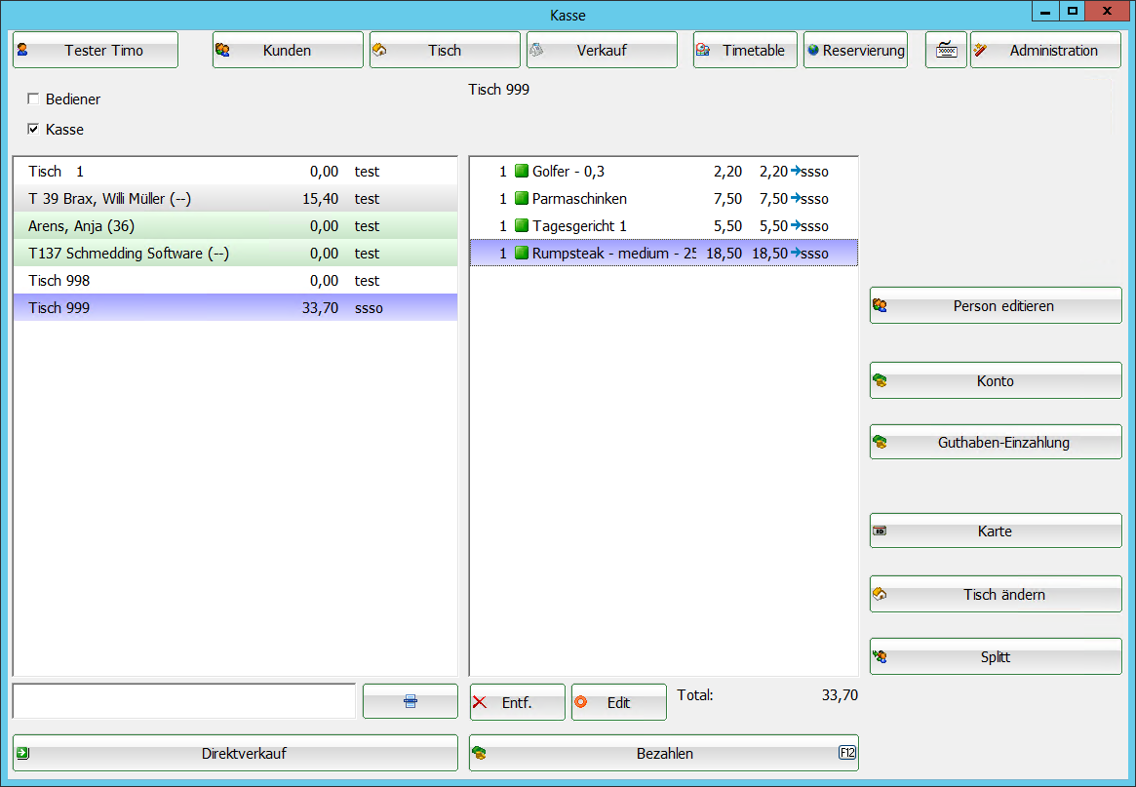Focus the text input field above Direktverkauf
The width and height of the screenshot is (1136, 787).
[183, 701]
